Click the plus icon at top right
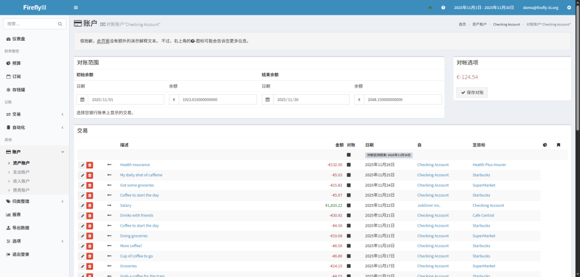The width and height of the screenshot is (580, 277). [x=569, y=7]
